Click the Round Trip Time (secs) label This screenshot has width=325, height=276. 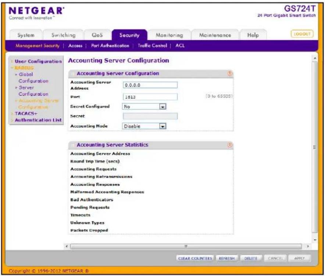[x=95, y=161]
